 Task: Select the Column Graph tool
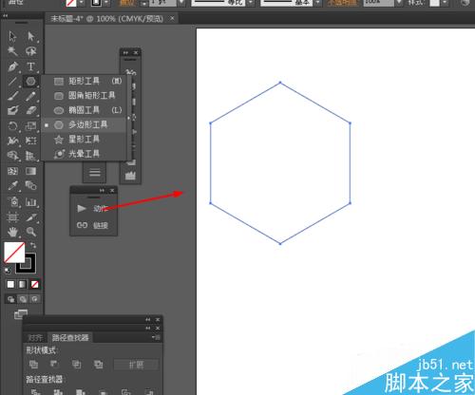30,201
